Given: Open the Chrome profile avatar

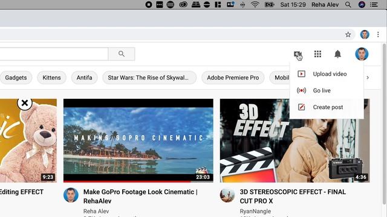Looking at the screenshot, I should pyautogui.click(x=365, y=34).
